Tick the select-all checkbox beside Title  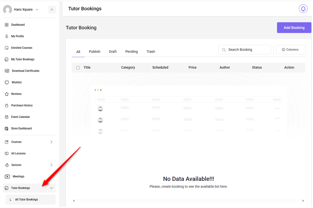click(78, 68)
